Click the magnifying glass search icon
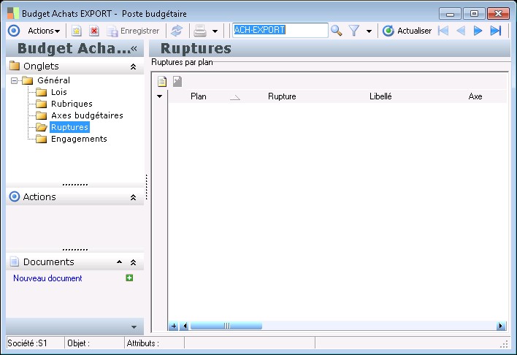 [337, 31]
